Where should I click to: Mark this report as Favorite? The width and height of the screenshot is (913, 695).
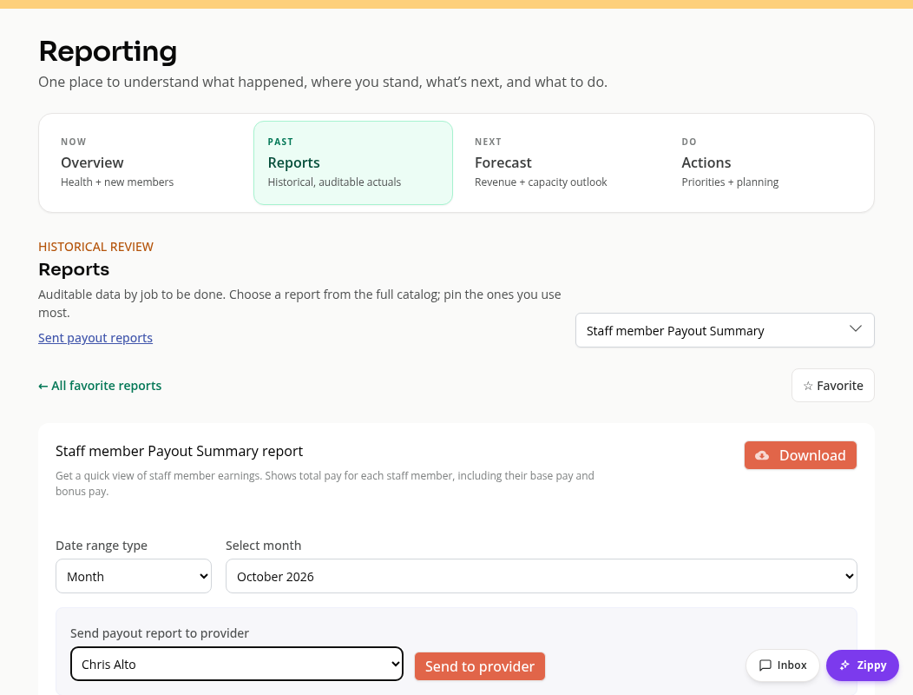point(832,386)
